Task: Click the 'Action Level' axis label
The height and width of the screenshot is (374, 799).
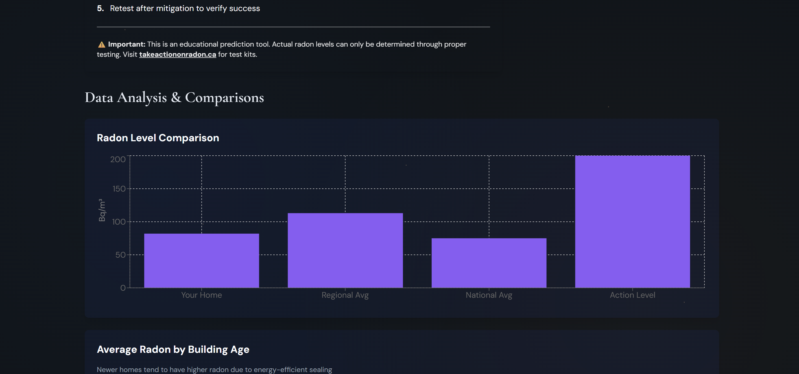Action: tap(632, 295)
